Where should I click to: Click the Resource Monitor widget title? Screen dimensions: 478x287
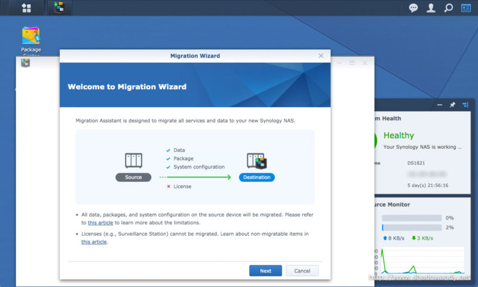(392, 204)
